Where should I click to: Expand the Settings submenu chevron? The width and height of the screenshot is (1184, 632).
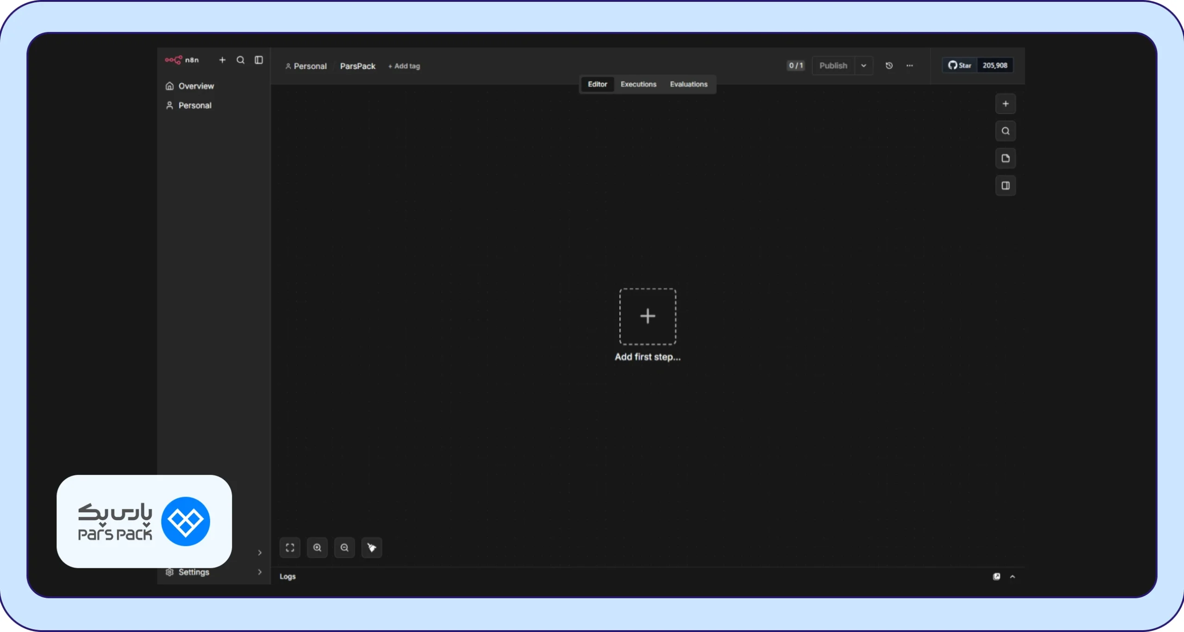[260, 572]
